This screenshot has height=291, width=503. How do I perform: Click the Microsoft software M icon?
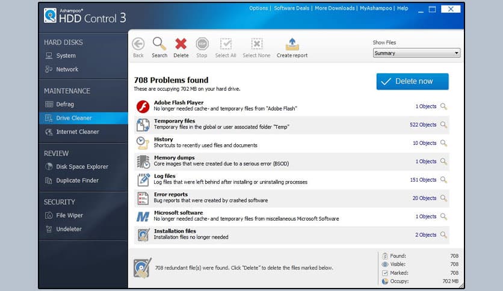tap(143, 217)
